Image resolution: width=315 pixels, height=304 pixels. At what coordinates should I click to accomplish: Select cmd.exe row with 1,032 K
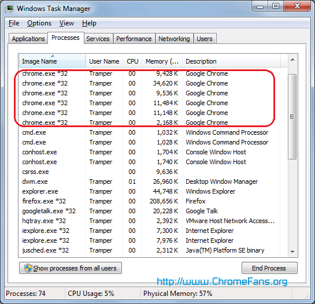149,132
